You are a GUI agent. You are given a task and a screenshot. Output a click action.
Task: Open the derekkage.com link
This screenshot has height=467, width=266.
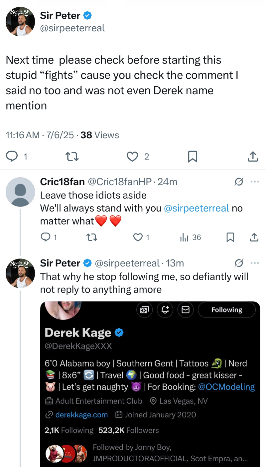pyautogui.click(x=81, y=415)
